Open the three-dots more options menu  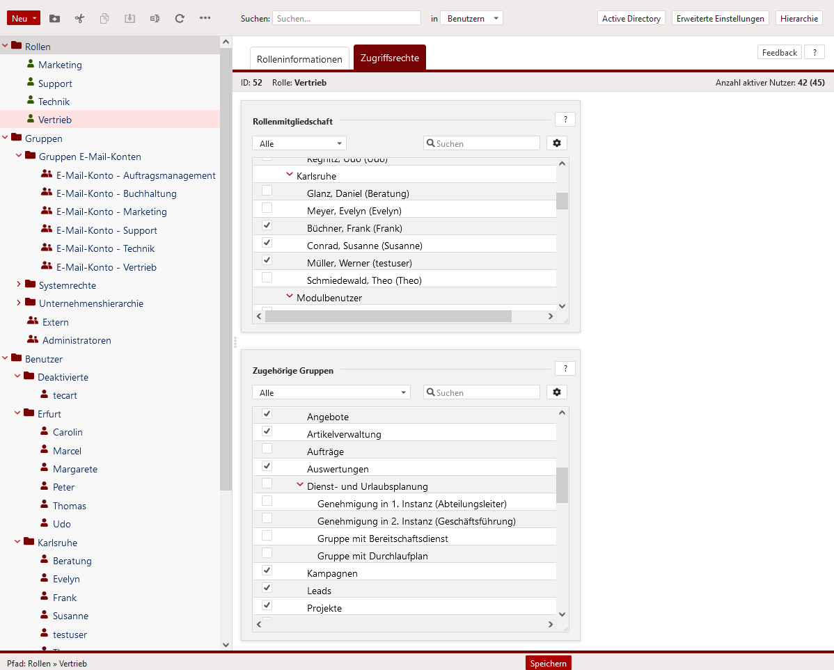click(205, 19)
